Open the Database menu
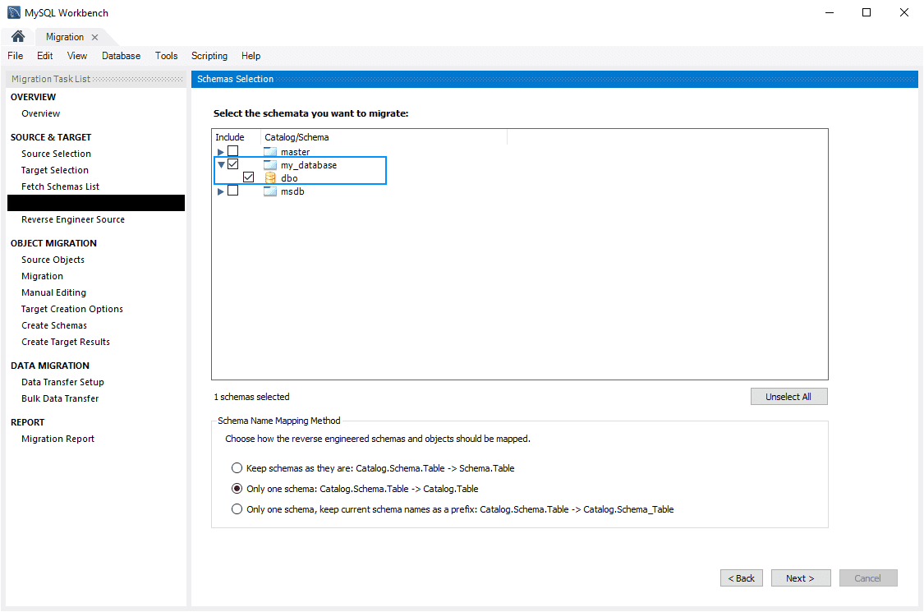 (121, 56)
